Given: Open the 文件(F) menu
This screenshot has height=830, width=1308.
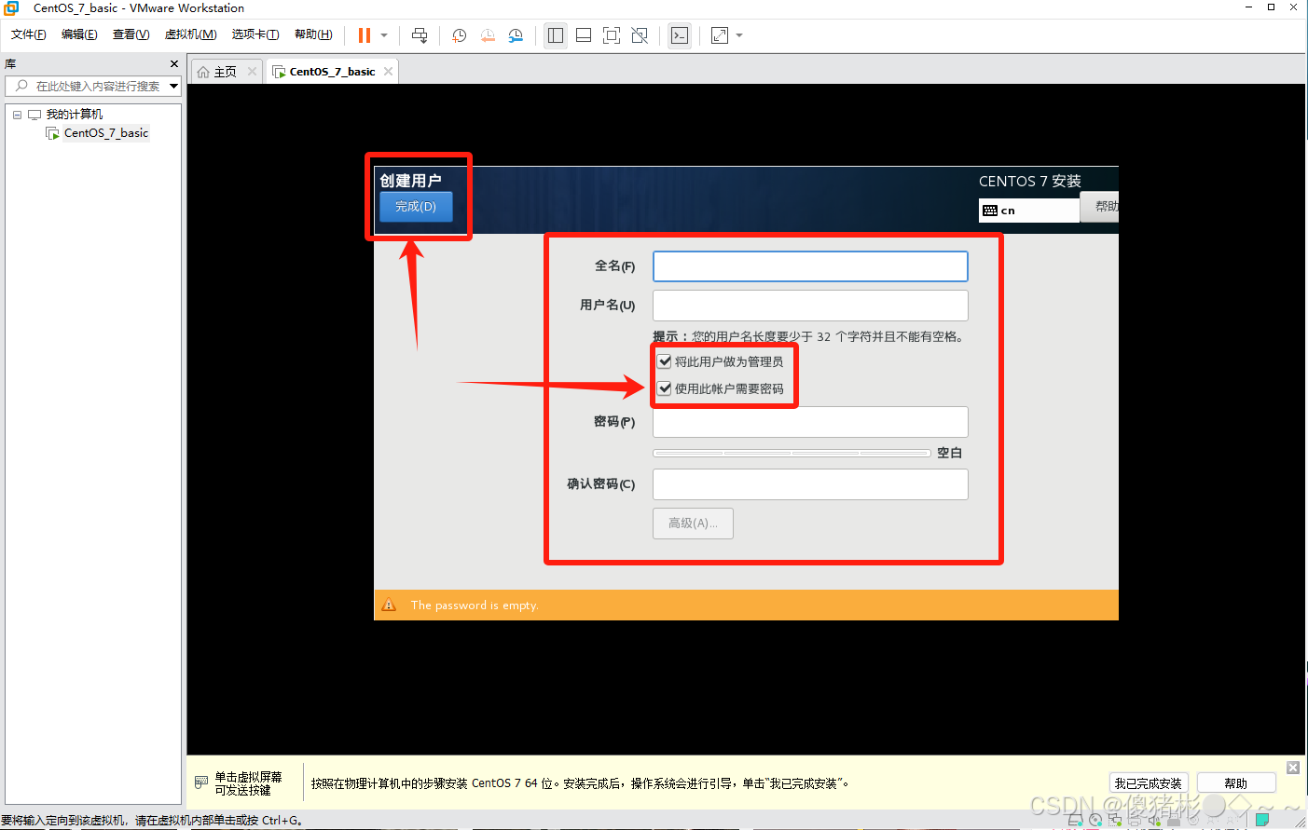Looking at the screenshot, I should tap(29, 34).
